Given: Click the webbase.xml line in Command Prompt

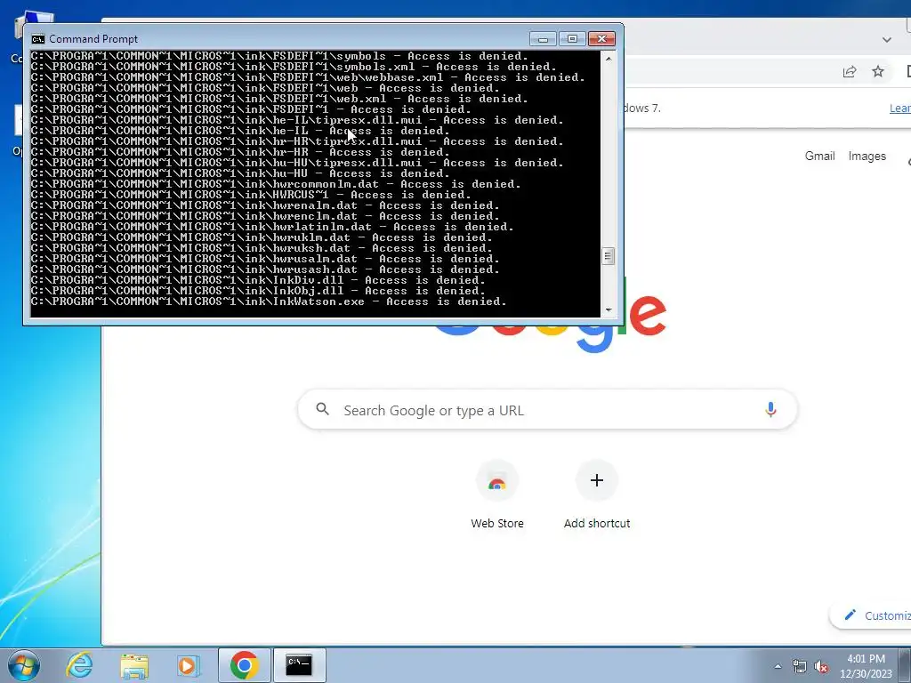Looking at the screenshot, I should tap(308, 77).
